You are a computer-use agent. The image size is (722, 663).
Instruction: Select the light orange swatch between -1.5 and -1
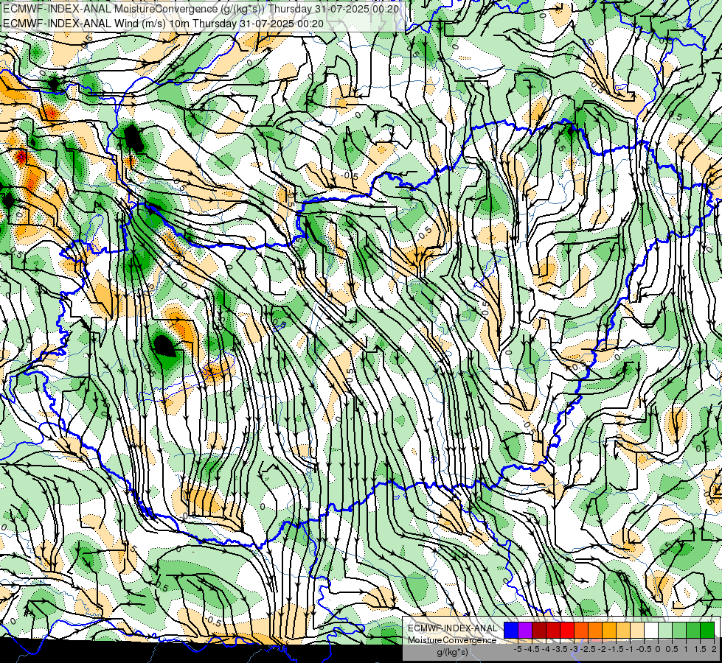pyautogui.click(x=623, y=630)
